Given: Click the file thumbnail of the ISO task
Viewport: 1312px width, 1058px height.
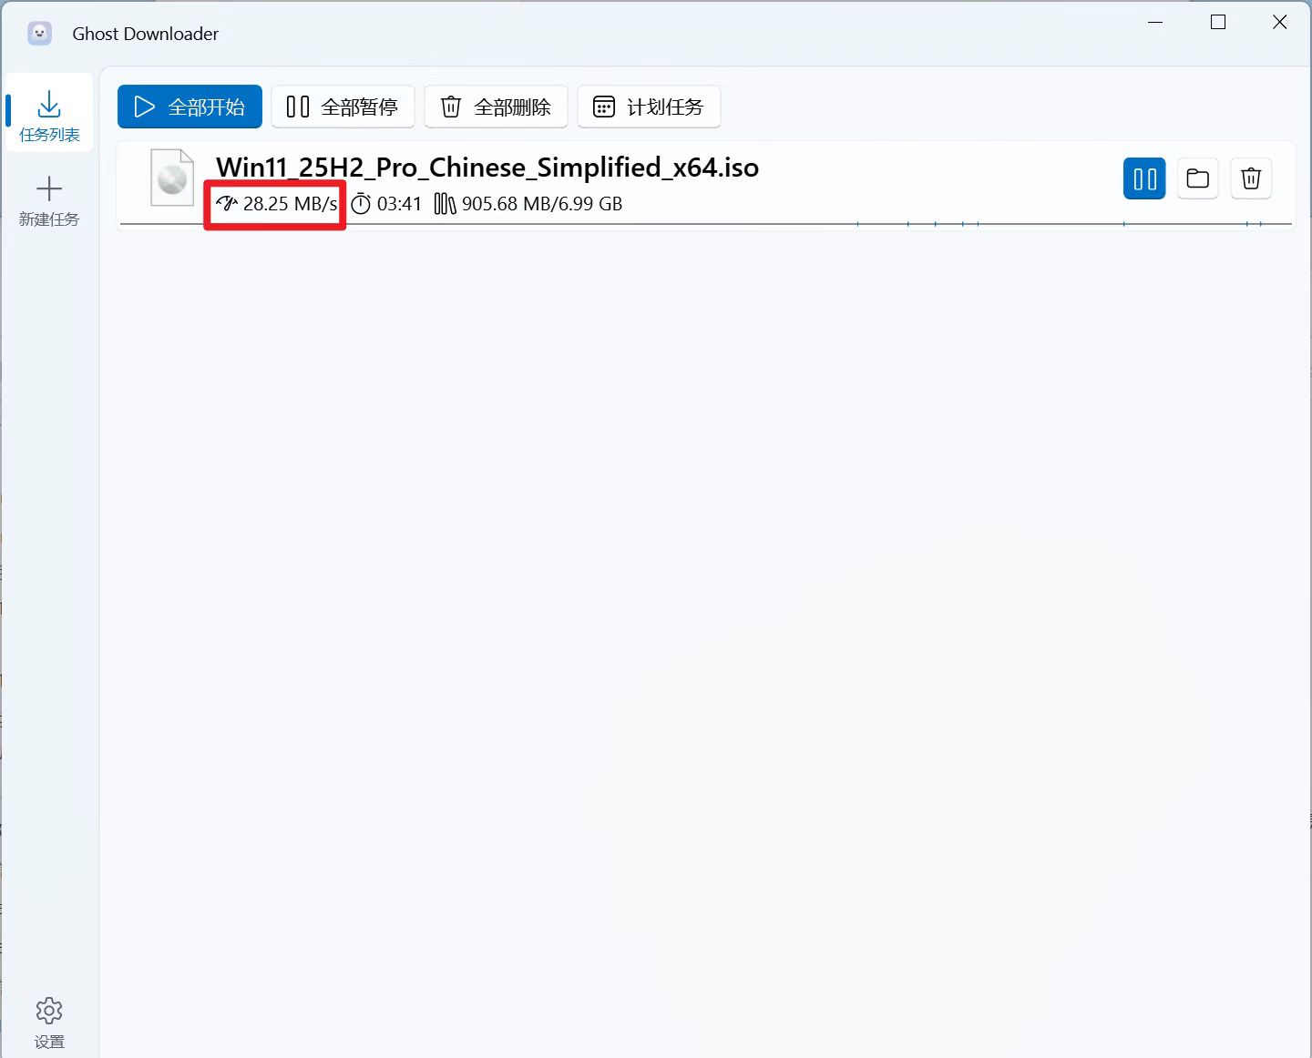Looking at the screenshot, I should [171, 178].
